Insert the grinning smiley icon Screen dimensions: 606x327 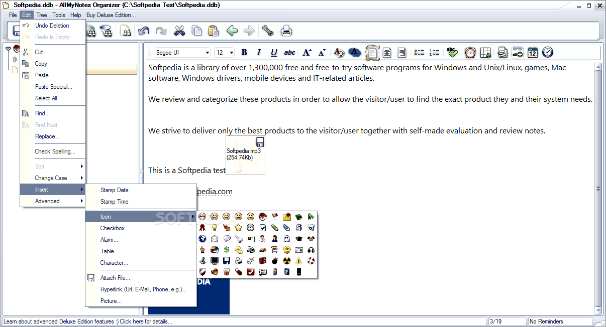202,217
